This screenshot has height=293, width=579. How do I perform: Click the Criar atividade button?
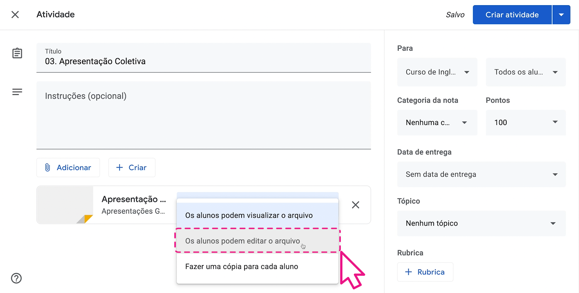[x=512, y=15]
